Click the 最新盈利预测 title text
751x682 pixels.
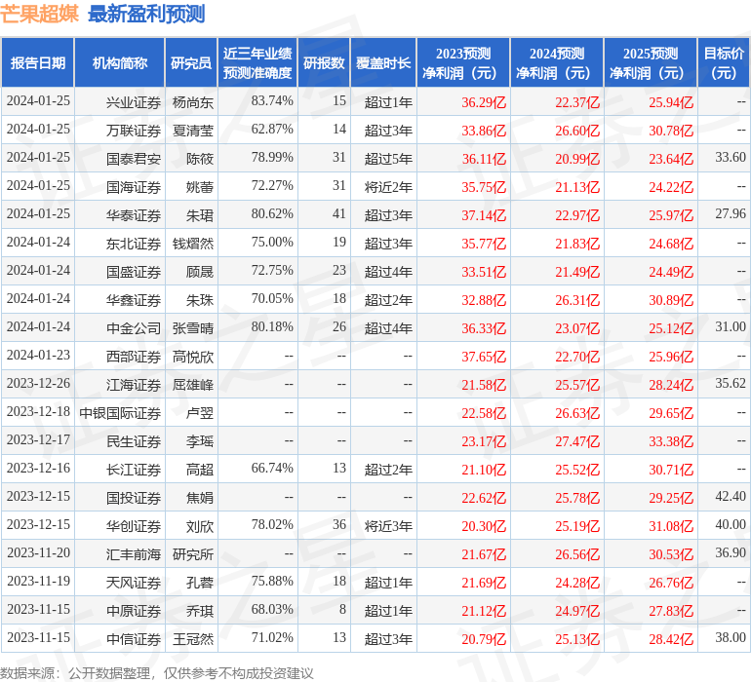(x=146, y=14)
